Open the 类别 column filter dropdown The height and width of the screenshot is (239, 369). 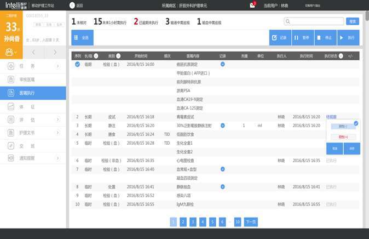tap(119, 56)
